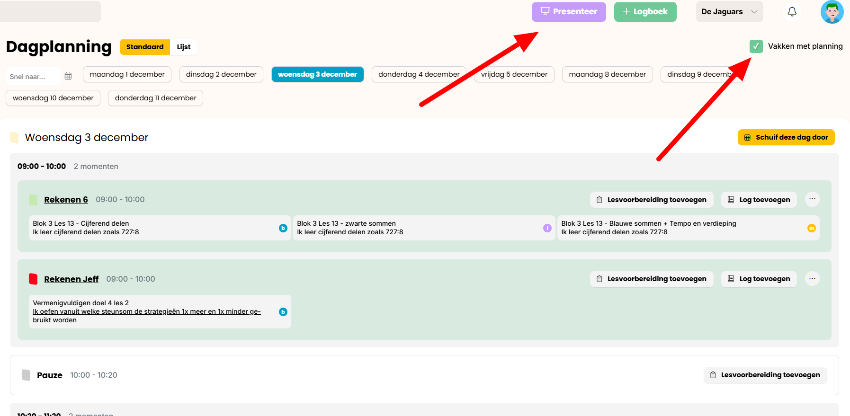Click purple 'i' badge on zwarte sommen

[547, 228]
